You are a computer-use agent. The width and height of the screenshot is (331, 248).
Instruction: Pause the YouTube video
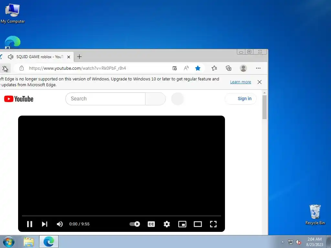pos(29,224)
